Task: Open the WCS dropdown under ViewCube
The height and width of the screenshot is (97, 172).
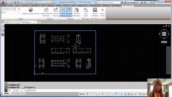Action: tap(164, 42)
